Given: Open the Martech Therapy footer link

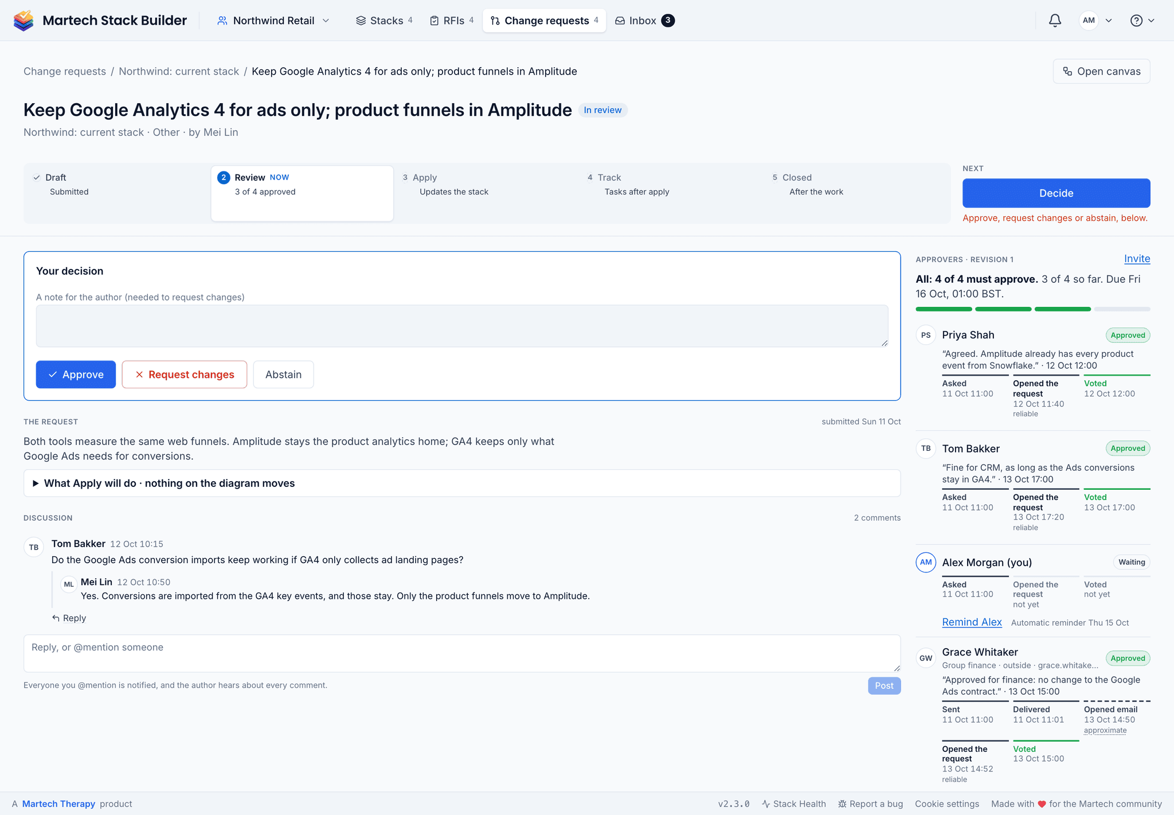Looking at the screenshot, I should point(58,804).
